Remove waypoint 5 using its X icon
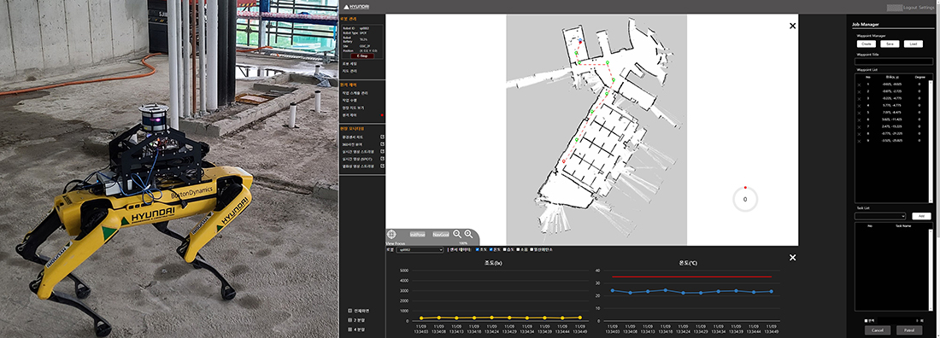The width and height of the screenshot is (940, 338). click(x=859, y=112)
